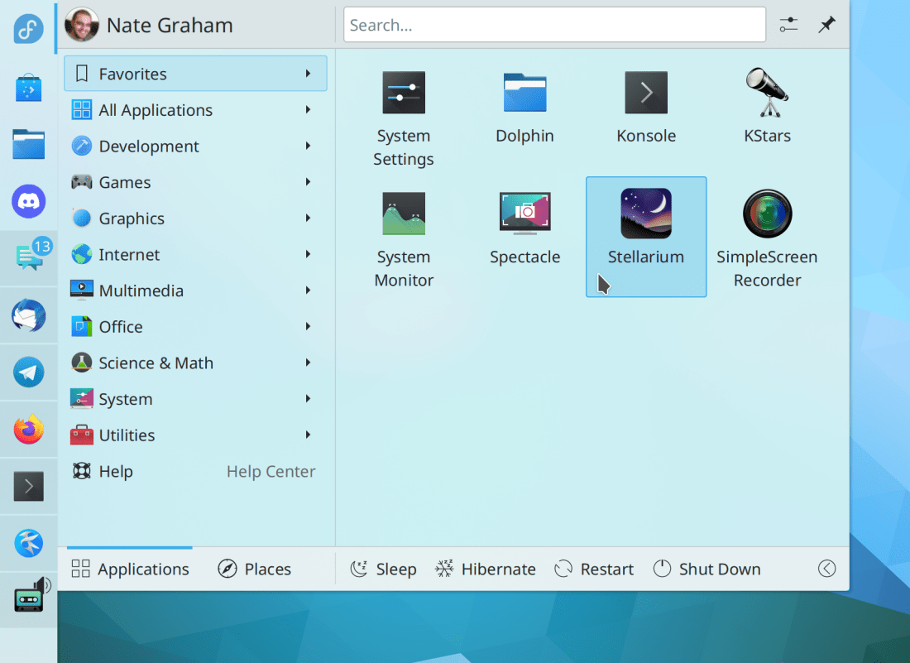This screenshot has height=663, width=910.
Task: Click the Search input field
Action: [554, 25]
